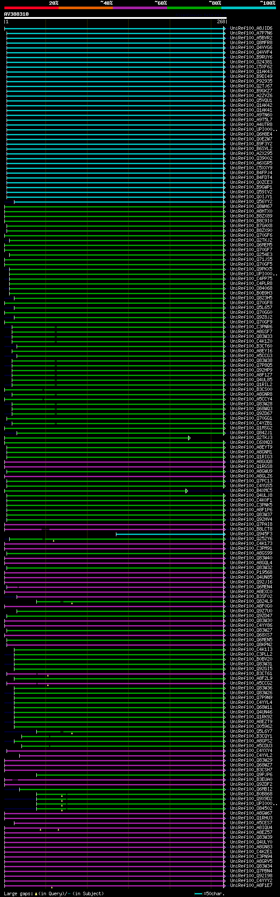Open hit label UniRef100_Q8MFR8
280x897 pixels.
(x=251, y=43)
